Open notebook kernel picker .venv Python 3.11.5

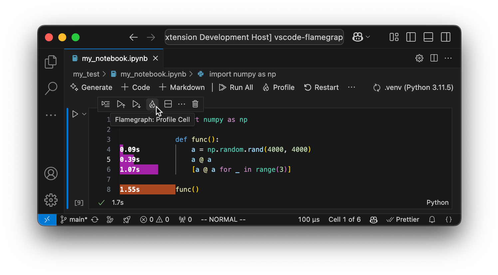tap(413, 87)
